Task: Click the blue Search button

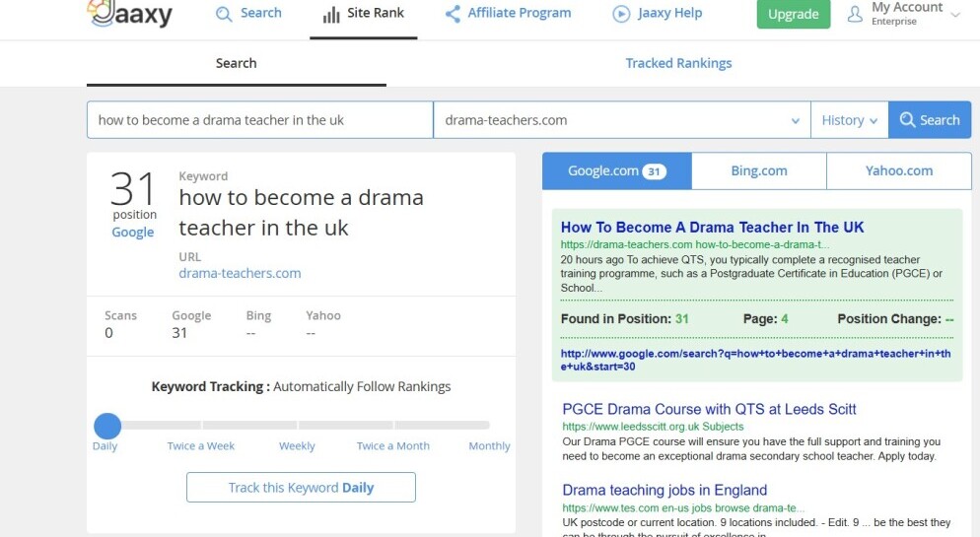Action: click(930, 120)
